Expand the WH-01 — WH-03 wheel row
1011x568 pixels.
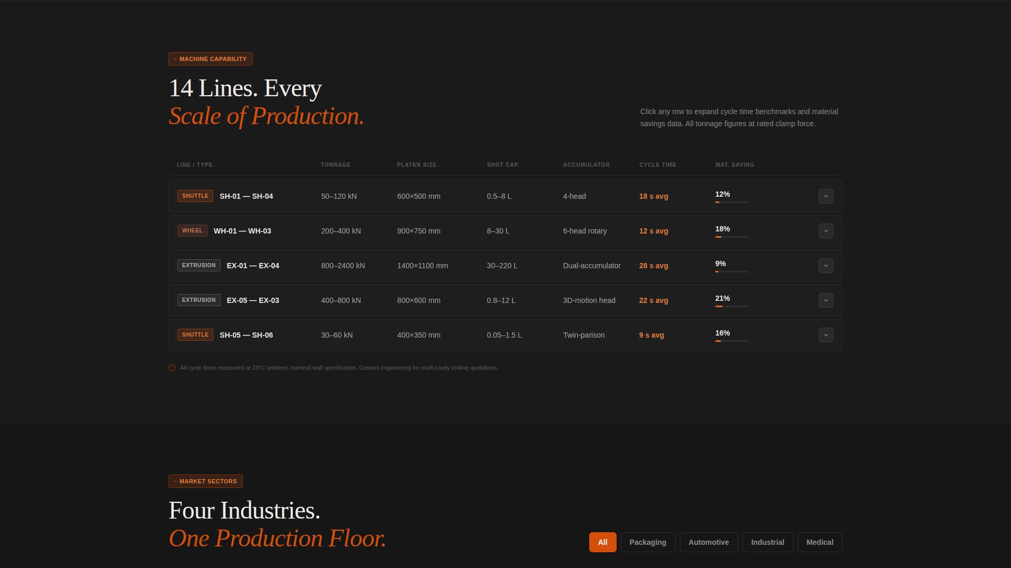(826, 231)
